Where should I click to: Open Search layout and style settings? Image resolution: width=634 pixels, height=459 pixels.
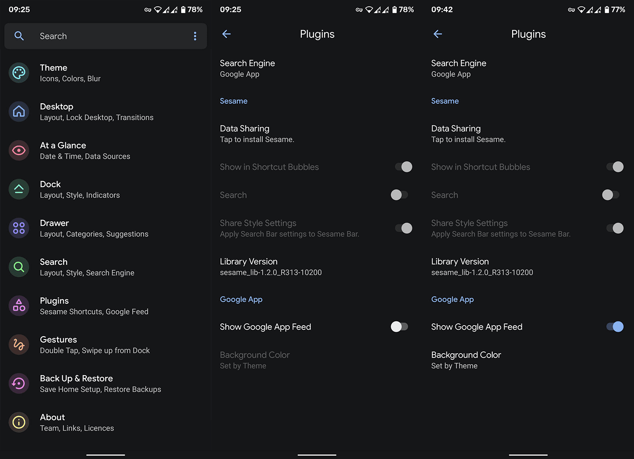click(x=106, y=267)
